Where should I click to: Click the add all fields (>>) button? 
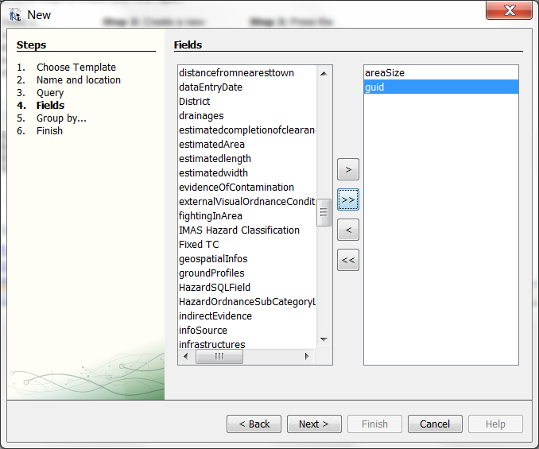coord(347,200)
